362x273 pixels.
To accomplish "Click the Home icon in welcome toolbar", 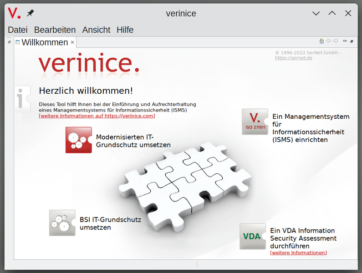I will point(321,41).
